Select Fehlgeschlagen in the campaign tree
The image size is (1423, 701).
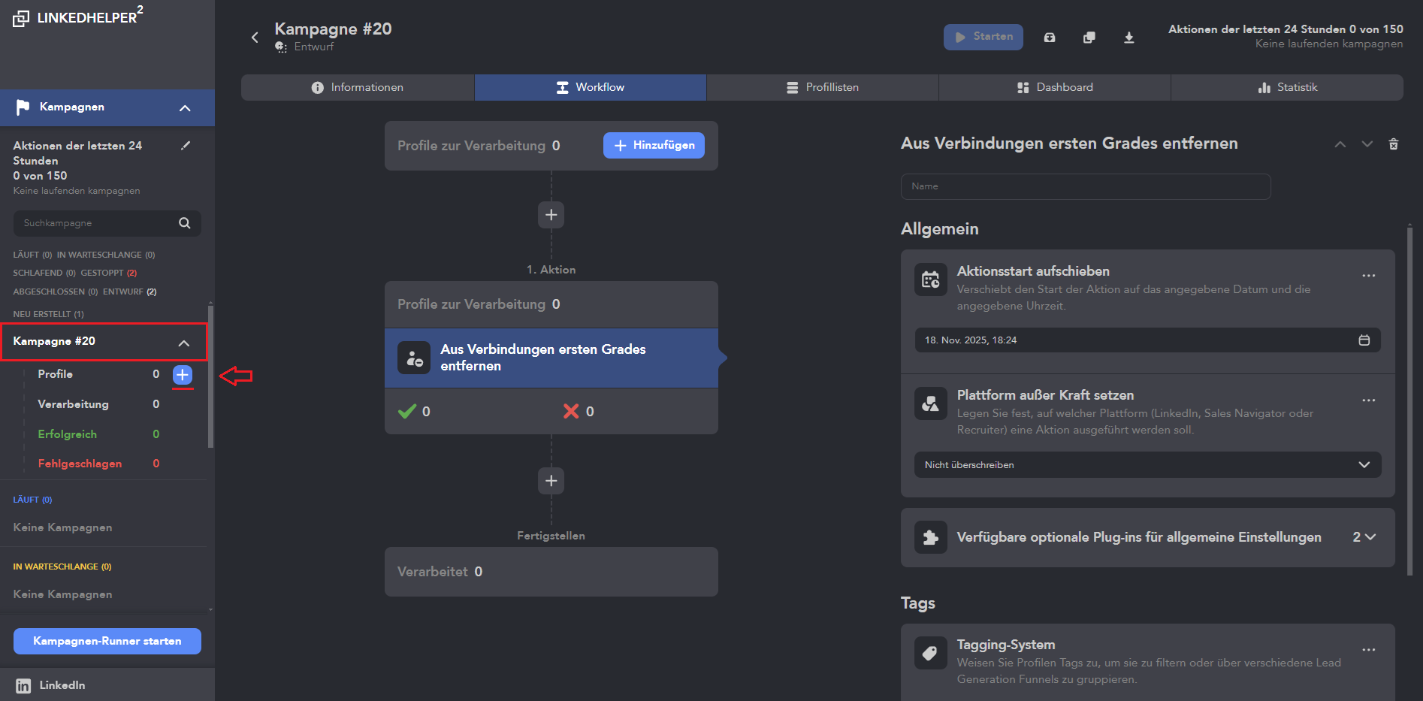click(80, 464)
